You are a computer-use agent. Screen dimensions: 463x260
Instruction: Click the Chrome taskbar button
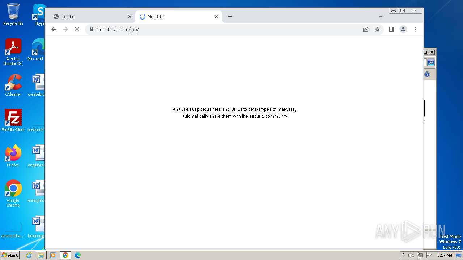point(65,255)
